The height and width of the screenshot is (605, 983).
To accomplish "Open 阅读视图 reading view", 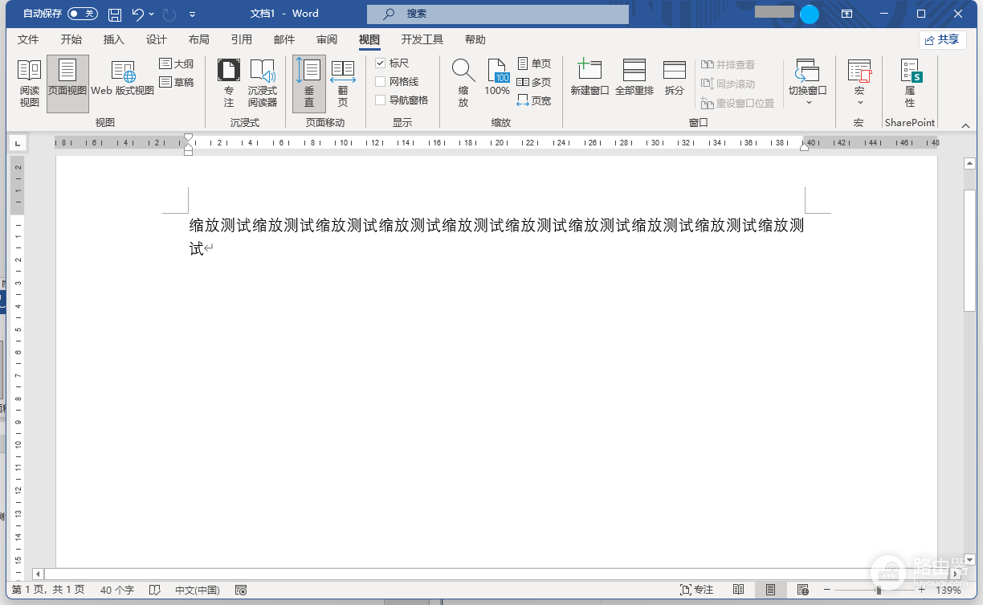I will pyautogui.click(x=30, y=84).
